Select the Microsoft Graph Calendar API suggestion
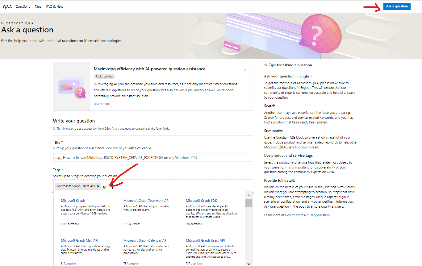This screenshot has width=422, height=266. click(x=145, y=240)
